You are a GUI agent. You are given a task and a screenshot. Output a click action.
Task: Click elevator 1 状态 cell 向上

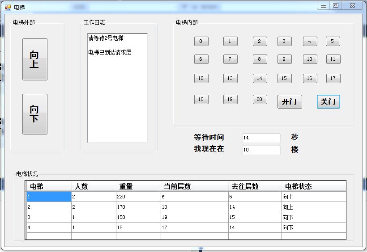314,197
